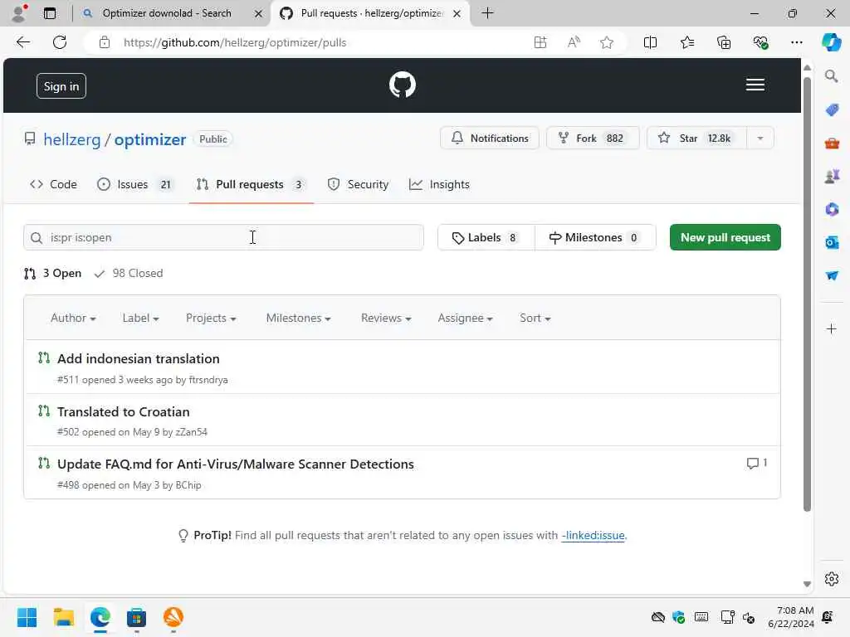Image resolution: width=850 pixels, height=637 pixels.
Task: Open split screen view
Action: tap(650, 42)
